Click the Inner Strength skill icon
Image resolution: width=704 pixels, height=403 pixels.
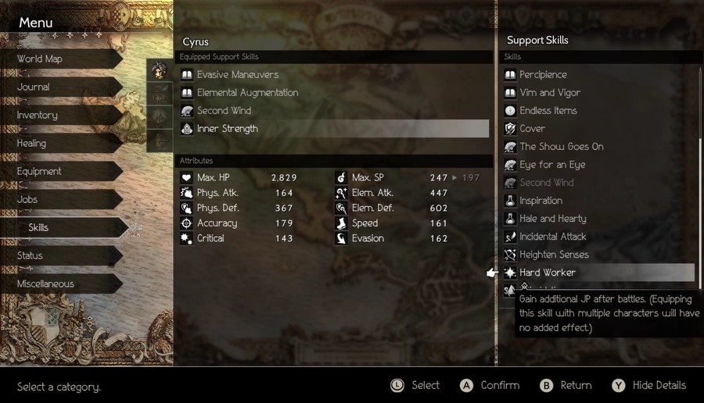click(x=187, y=129)
